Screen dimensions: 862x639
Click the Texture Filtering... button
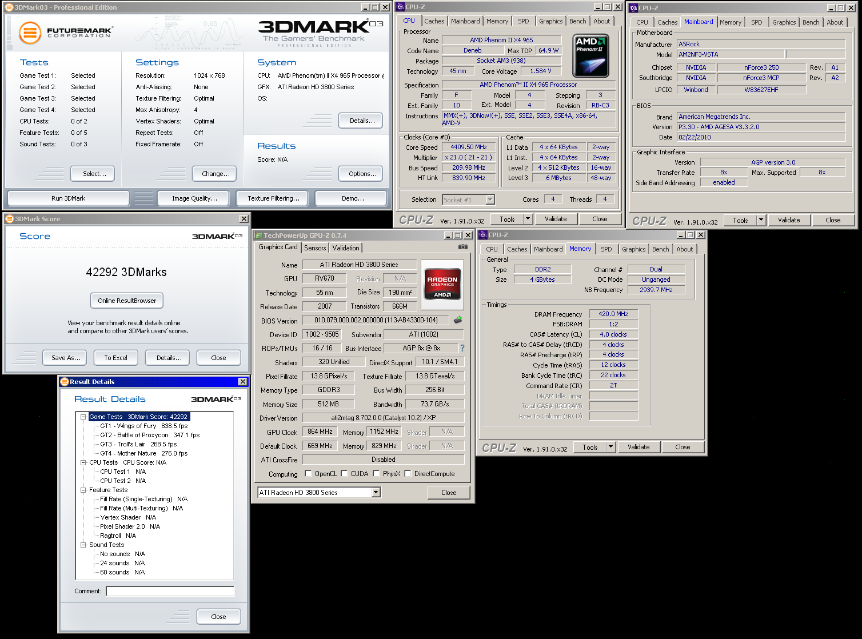[273, 198]
